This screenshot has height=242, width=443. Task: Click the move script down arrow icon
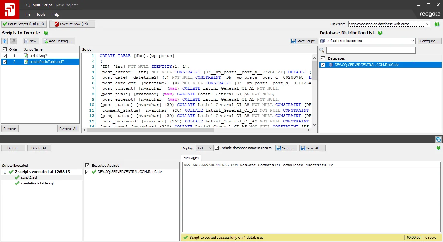click(13, 41)
